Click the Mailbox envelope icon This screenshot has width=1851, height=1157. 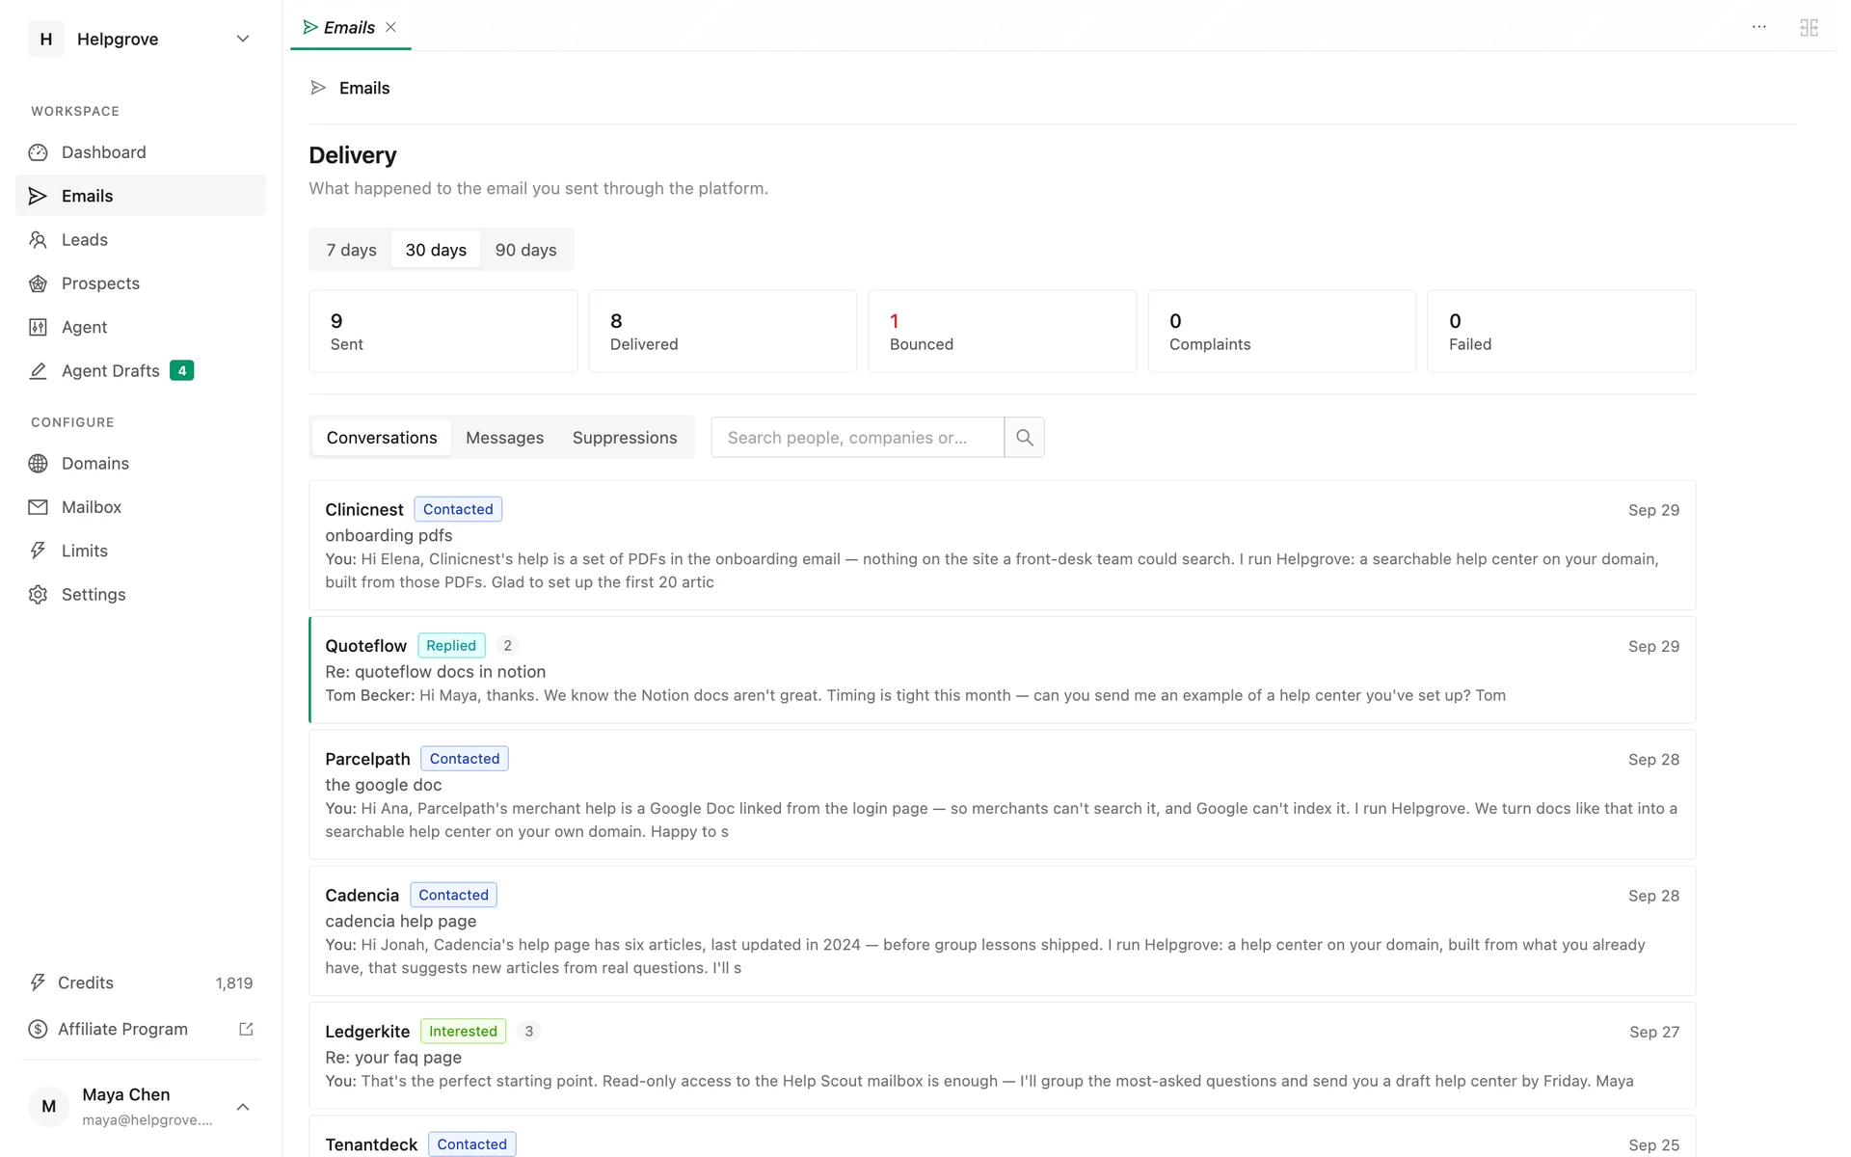pos(38,507)
